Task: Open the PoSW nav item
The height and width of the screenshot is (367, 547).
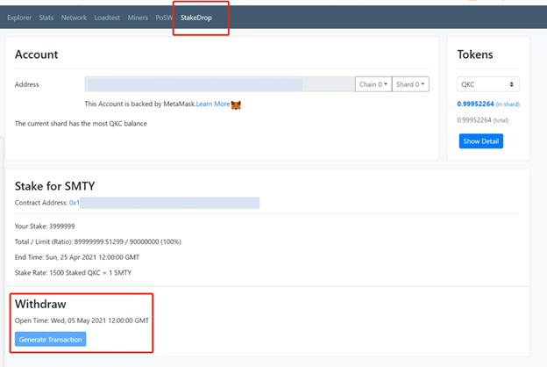Action: [164, 18]
